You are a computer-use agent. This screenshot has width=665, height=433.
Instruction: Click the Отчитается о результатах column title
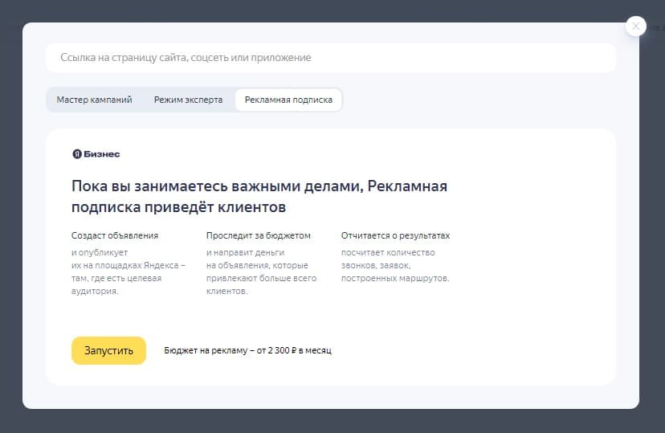coord(395,235)
